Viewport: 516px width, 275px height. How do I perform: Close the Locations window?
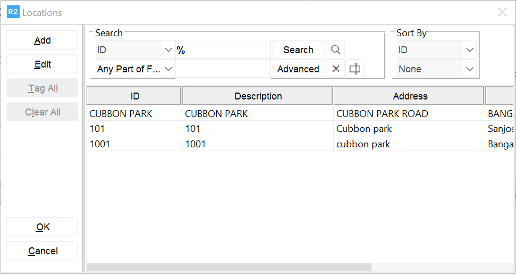502,12
